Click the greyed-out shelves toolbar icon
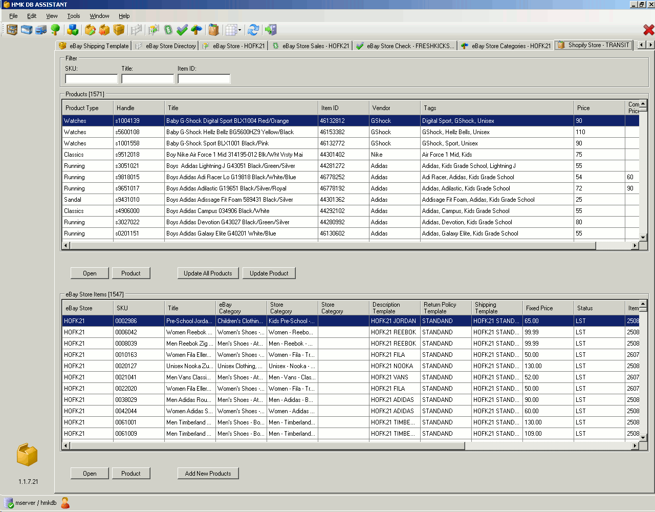655x512 pixels. (x=136, y=30)
